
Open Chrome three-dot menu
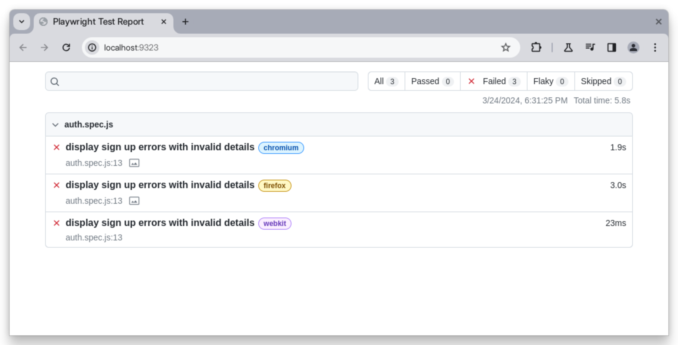[655, 47]
